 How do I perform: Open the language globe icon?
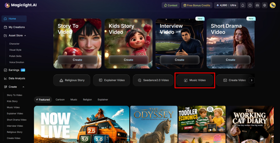click(265, 5)
